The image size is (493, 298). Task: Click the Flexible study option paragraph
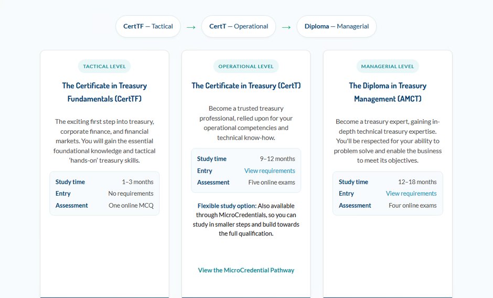246,220
